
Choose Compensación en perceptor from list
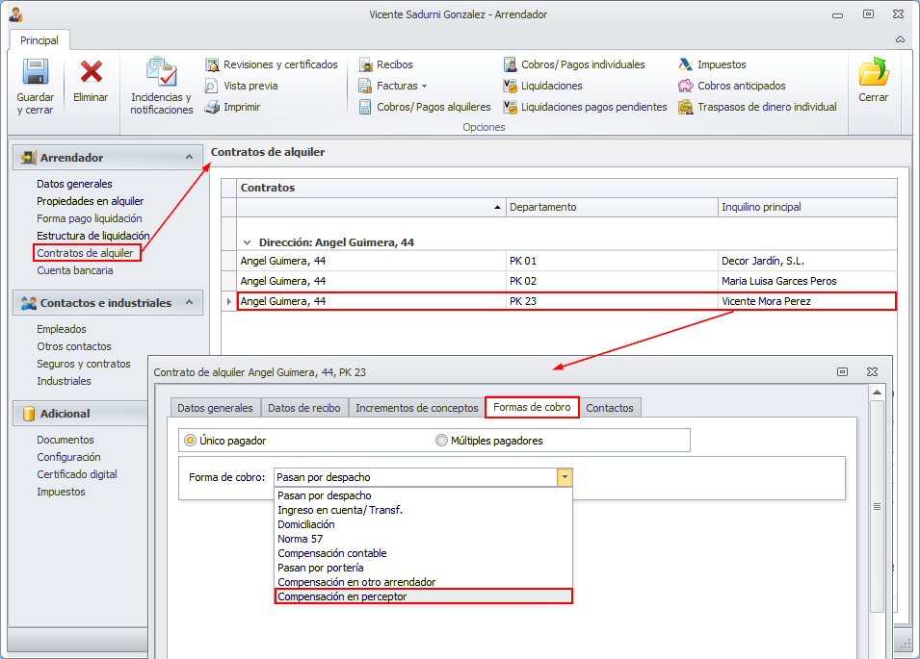pos(423,596)
